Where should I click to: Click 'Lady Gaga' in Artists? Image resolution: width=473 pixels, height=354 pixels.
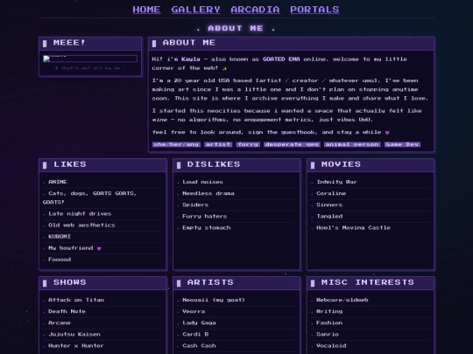199,323
